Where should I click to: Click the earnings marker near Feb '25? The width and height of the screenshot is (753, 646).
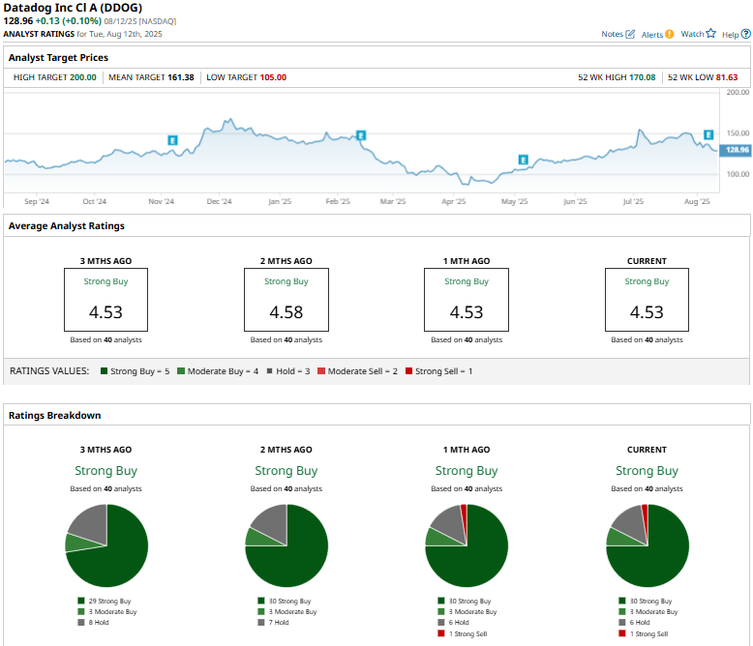(361, 135)
